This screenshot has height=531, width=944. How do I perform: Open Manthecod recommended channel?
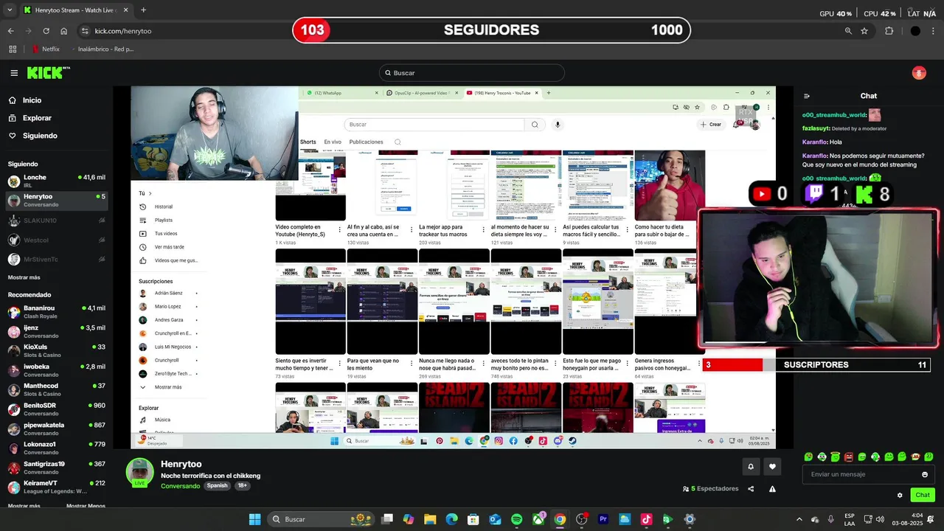point(56,390)
